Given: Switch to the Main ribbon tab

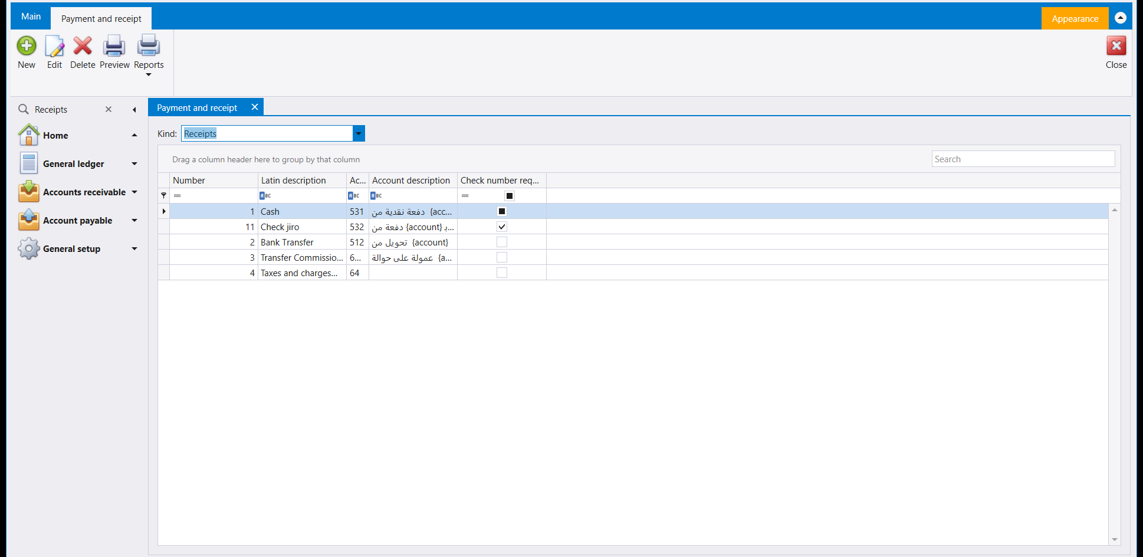Looking at the screenshot, I should pyautogui.click(x=31, y=17).
